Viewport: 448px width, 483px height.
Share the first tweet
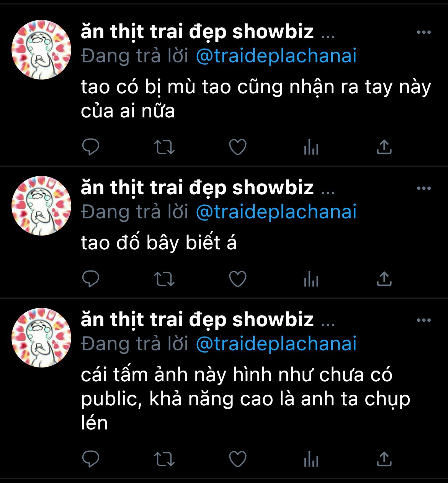point(384,147)
